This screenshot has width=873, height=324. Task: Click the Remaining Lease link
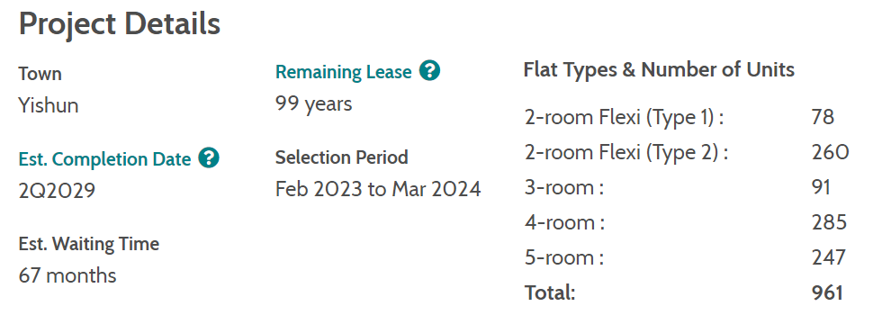pyautogui.click(x=344, y=72)
